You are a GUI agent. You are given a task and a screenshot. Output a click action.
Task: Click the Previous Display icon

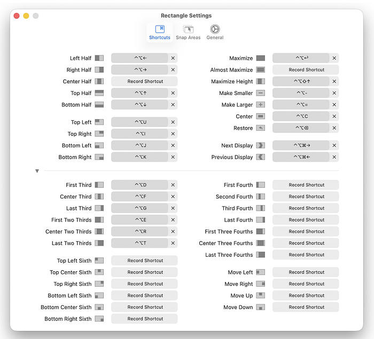point(261,157)
